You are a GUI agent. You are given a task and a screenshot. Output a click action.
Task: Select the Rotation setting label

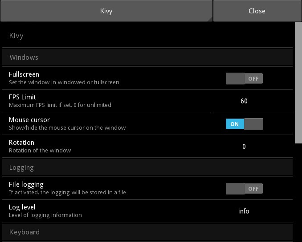coord(21,143)
